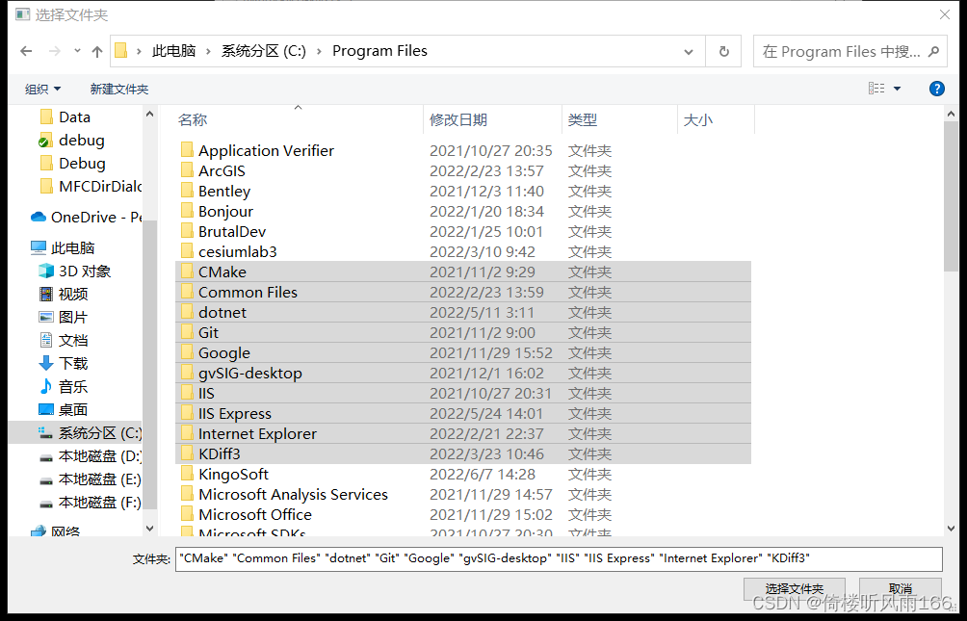The width and height of the screenshot is (967, 621).
Task: Open OneDrive in navigation pane
Action: (x=87, y=218)
